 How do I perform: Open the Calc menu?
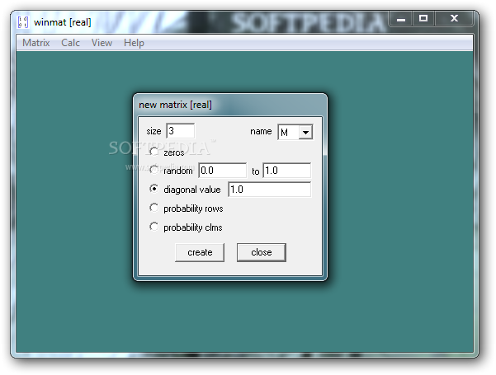(x=70, y=43)
